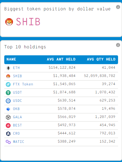This screenshot has width=122, height=162.
Task: Sort by AVG QTY HELD column header
Action: 101,59
